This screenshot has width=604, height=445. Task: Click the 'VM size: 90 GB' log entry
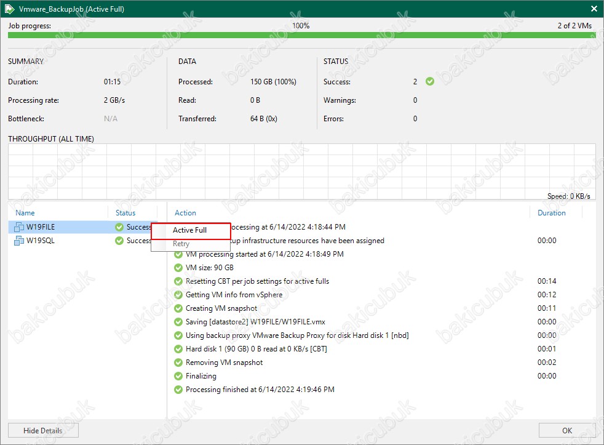(x=210, y=268)
